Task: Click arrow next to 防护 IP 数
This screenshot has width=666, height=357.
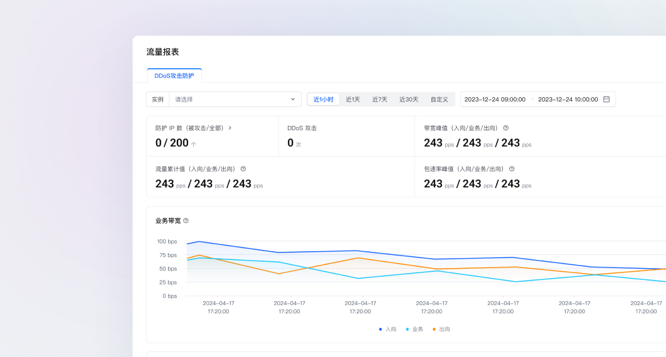Action: 230,128
